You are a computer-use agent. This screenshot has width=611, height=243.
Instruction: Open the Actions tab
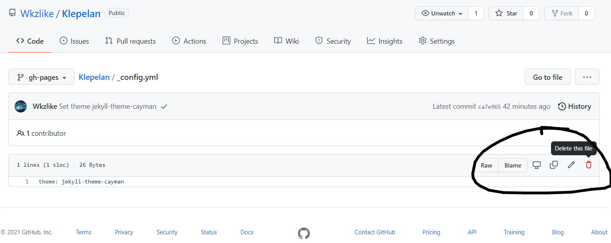189,41
